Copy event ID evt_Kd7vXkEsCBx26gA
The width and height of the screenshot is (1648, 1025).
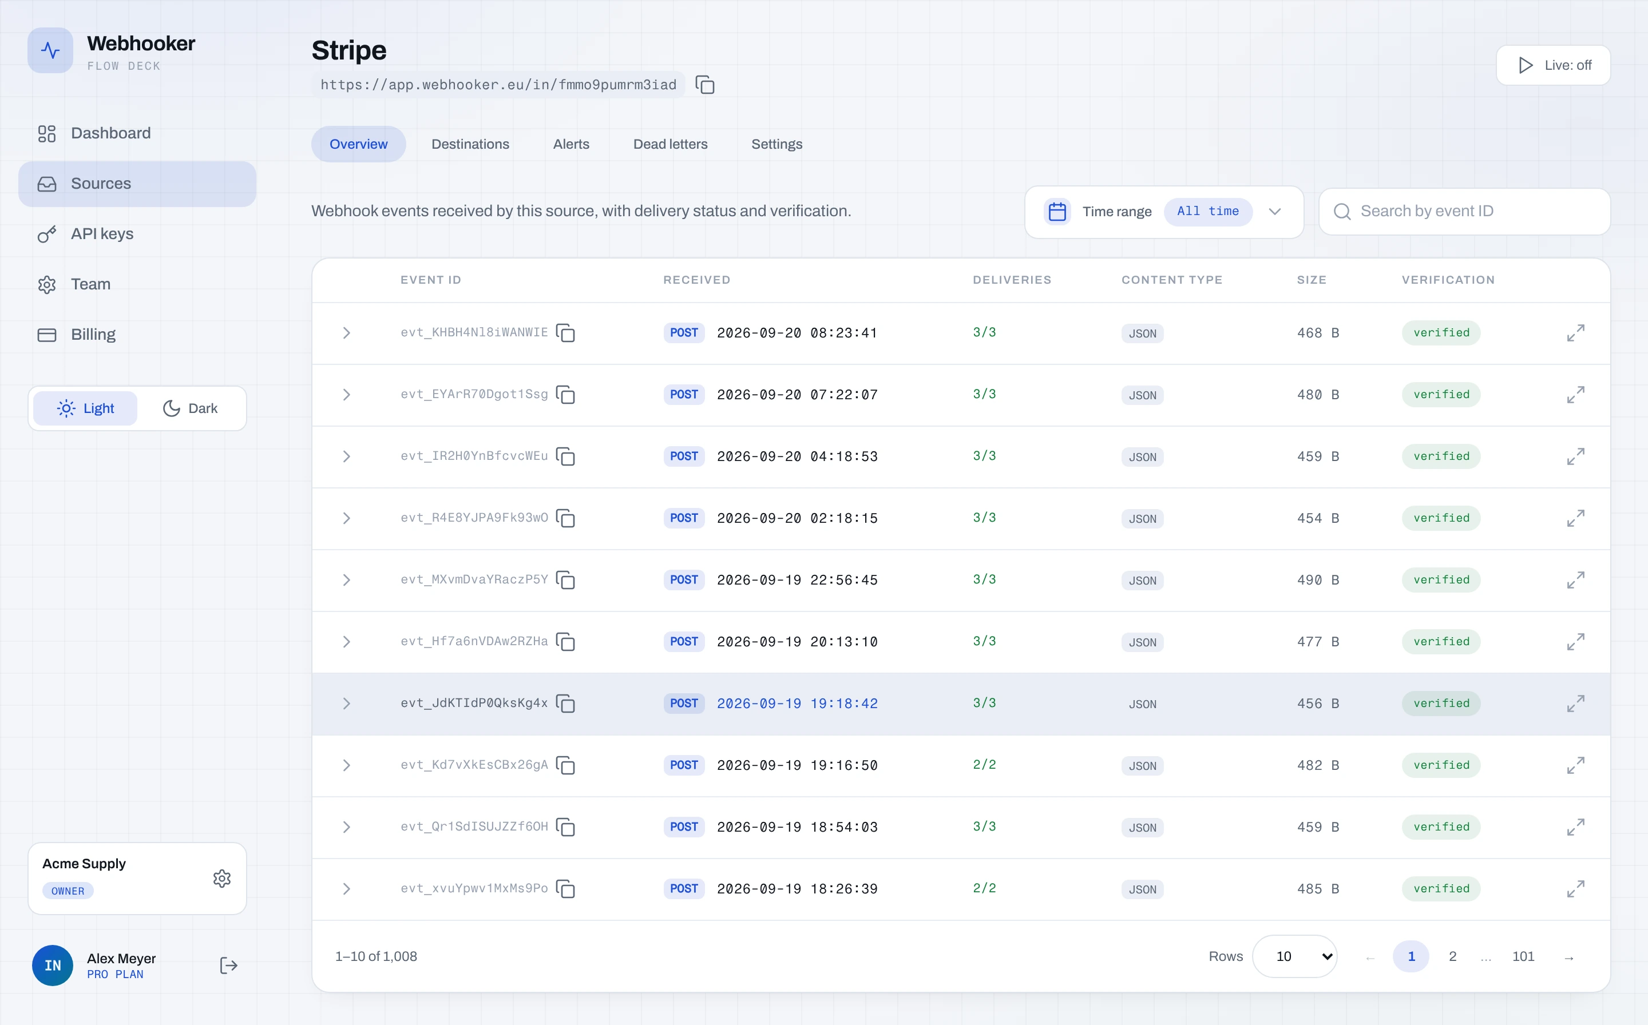point(565,765)
